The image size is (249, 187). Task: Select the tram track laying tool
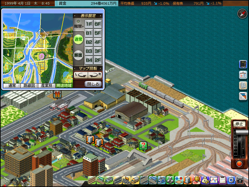144,180
